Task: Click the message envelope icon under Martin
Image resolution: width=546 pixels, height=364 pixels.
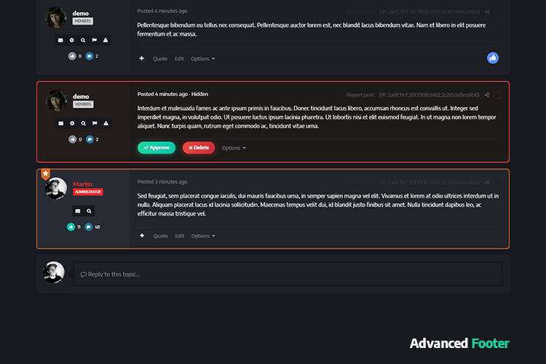Action: click(x=78, y=211)
